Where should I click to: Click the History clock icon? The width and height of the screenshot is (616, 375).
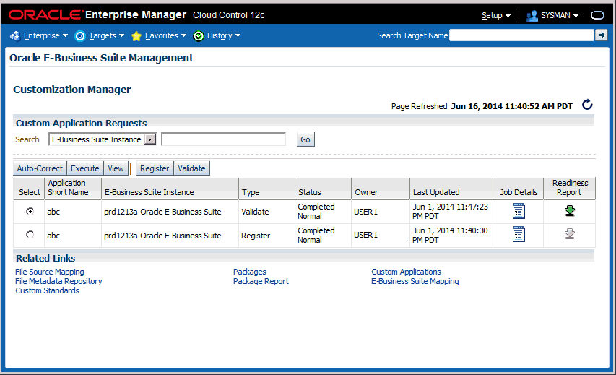[x=199, y=36]
